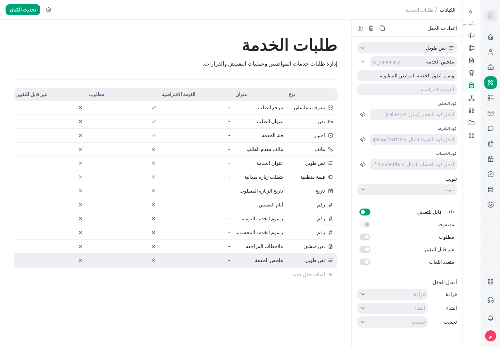The width and height of the screenshot is (500, 347).
Task: Open the mail envelope sidebar icon
Action: click(491, 113)
